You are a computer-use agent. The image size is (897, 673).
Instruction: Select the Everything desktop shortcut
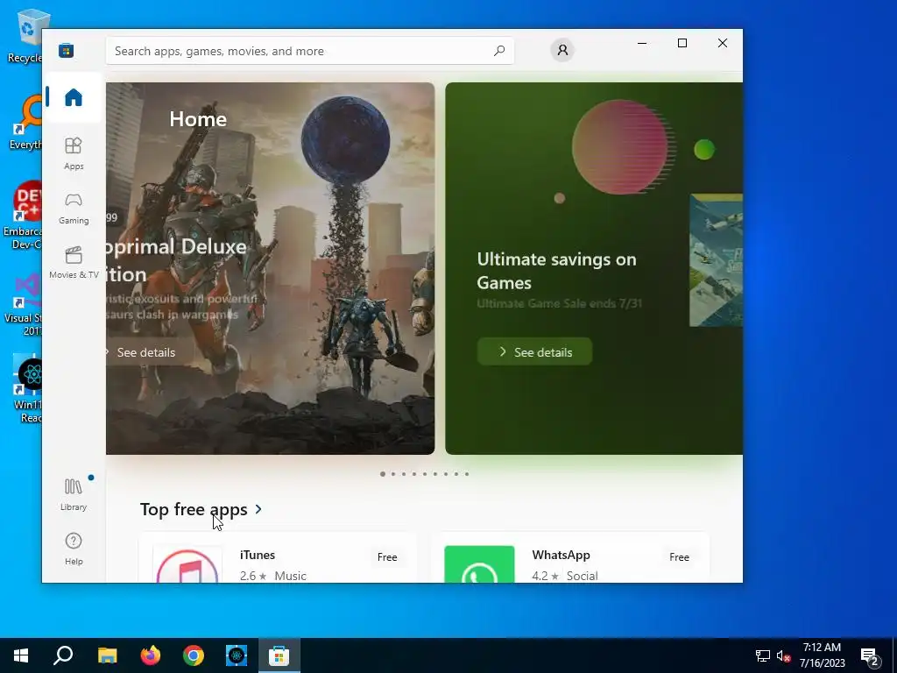click(25, 123)
